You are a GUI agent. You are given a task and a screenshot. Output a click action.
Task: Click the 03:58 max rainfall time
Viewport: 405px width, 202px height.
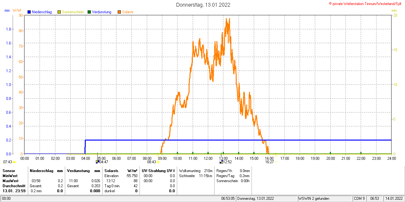[x=36, y=181]
